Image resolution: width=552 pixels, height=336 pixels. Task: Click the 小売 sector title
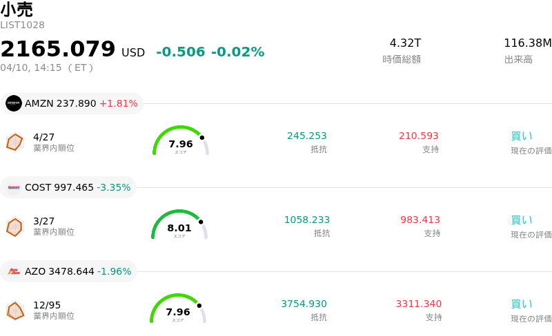(x=17, y=10)
